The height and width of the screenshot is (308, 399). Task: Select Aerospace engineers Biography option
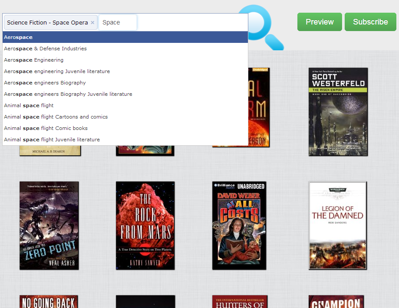click(125, 83)
